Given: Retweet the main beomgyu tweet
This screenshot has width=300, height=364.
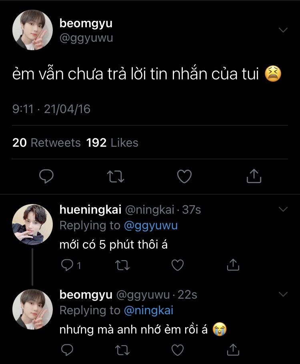Looking at the screenshot, I should pos(116,176).
